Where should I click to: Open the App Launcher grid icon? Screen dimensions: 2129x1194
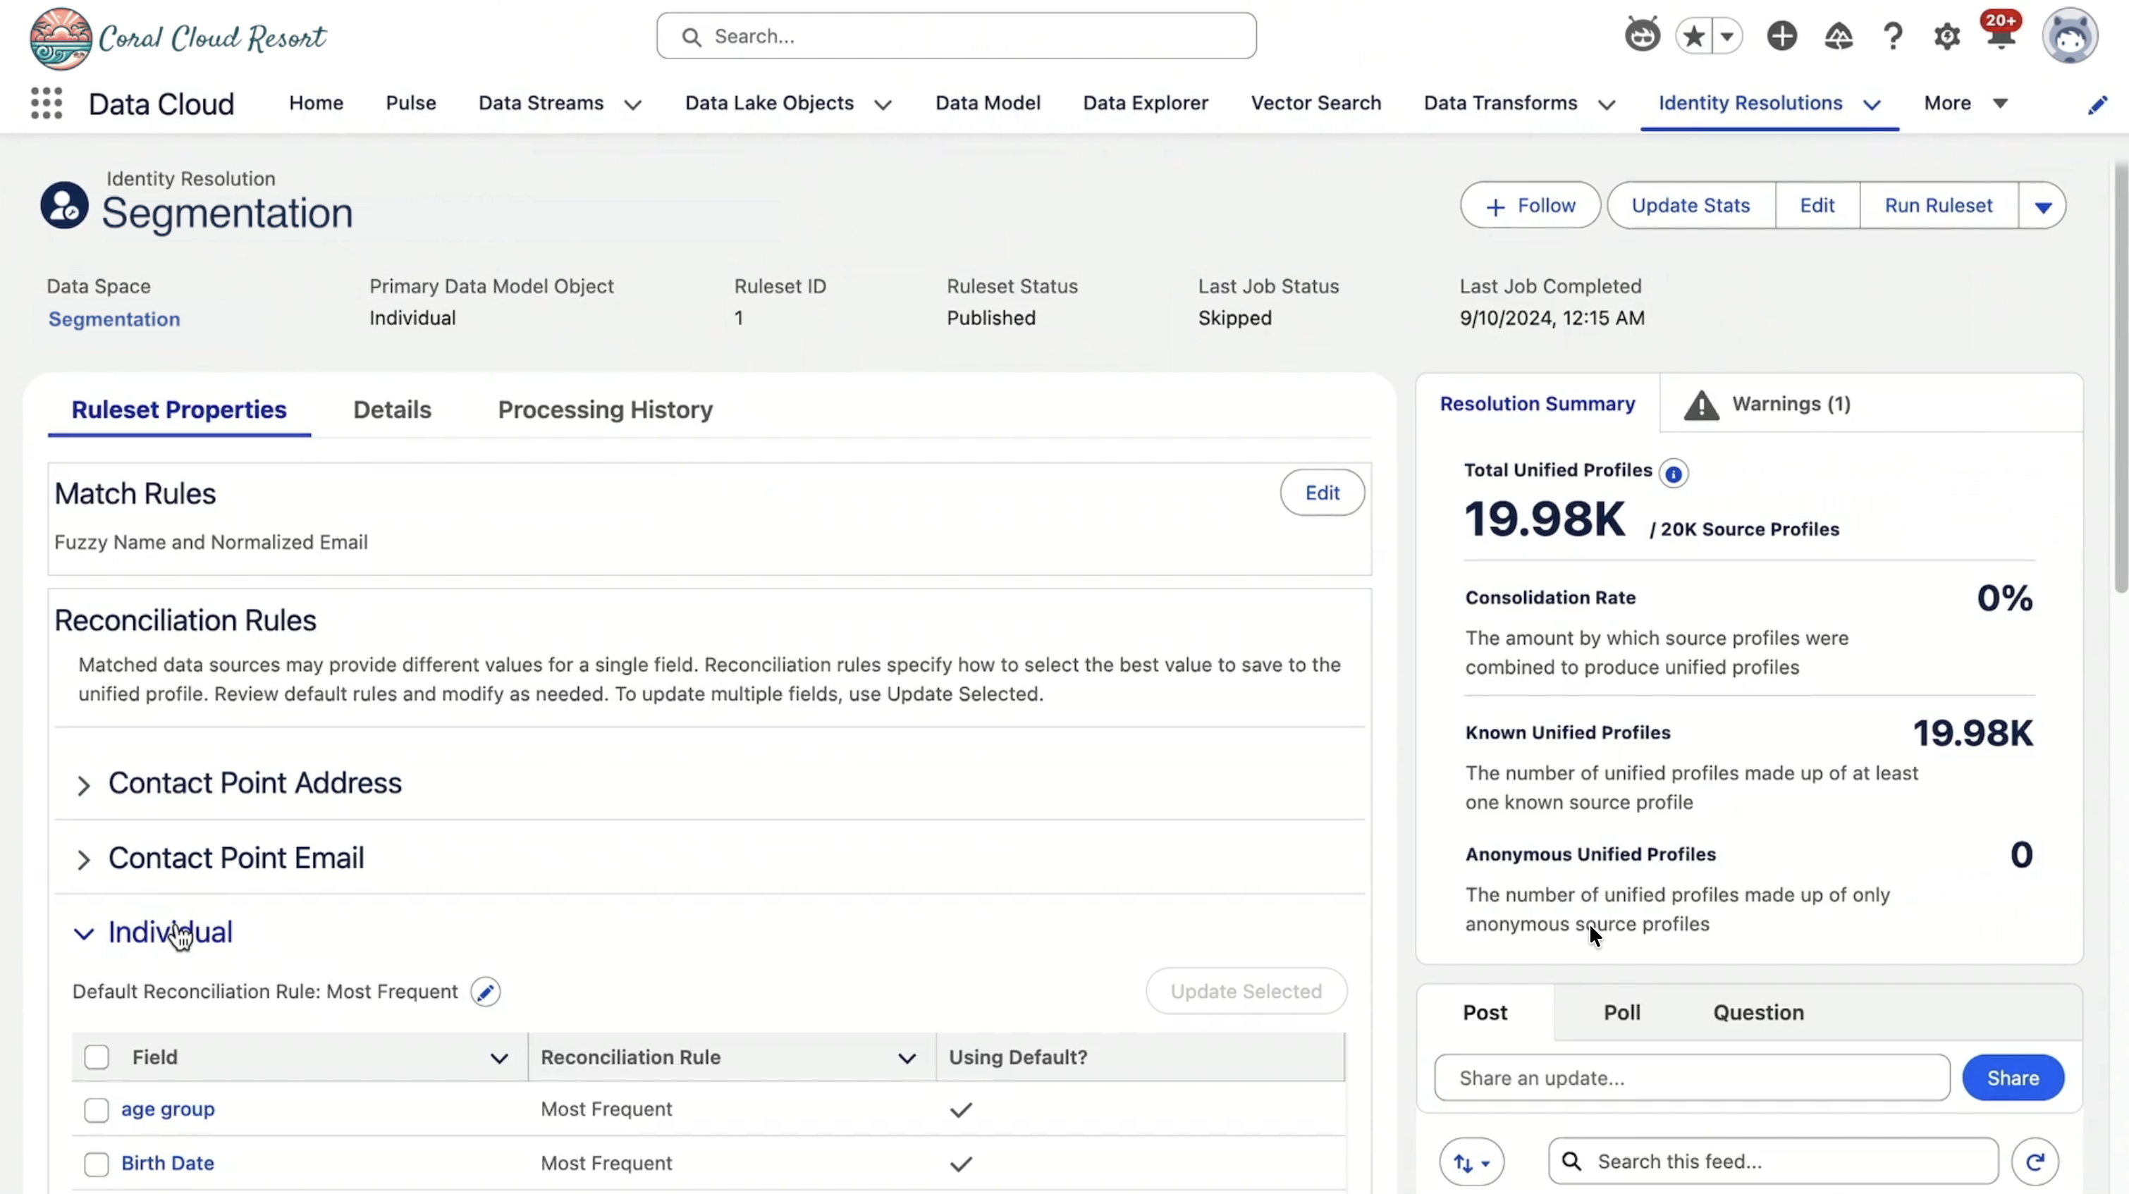[x=47, y=104]
